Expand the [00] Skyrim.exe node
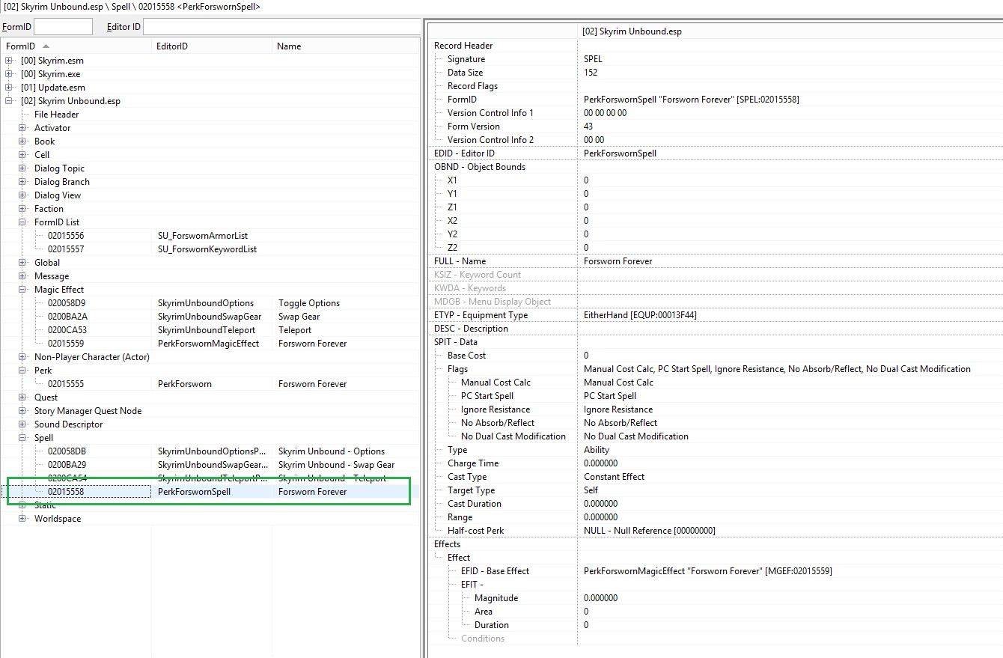1003x658 pixels. (9, 74)
